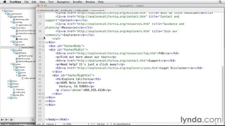Open the gear action menu in drawer

click(12, 120)
